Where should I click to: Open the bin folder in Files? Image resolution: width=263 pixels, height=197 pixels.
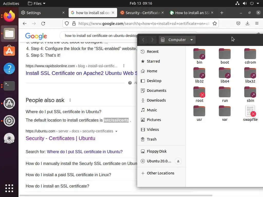[x=199, y=56]
